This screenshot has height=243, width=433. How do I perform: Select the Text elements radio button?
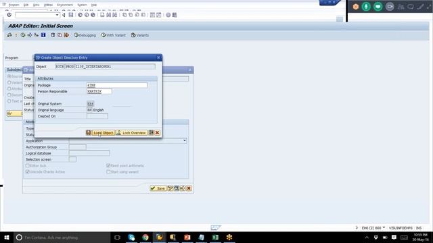[x=9, y=101]
